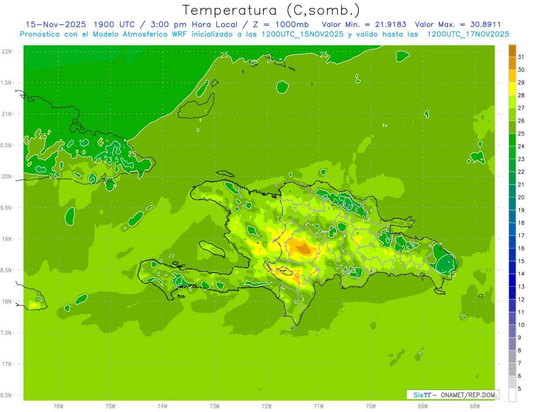Select the legend value '30'

pyautogui.click(x=521, y=70)
